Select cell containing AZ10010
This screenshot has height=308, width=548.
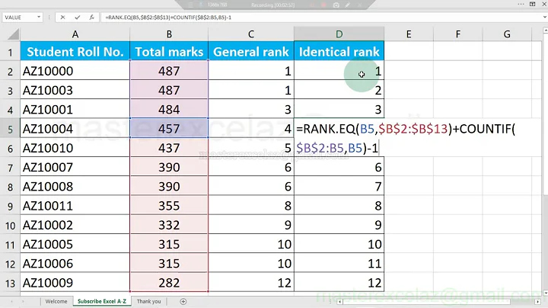(x=75, y=148)
